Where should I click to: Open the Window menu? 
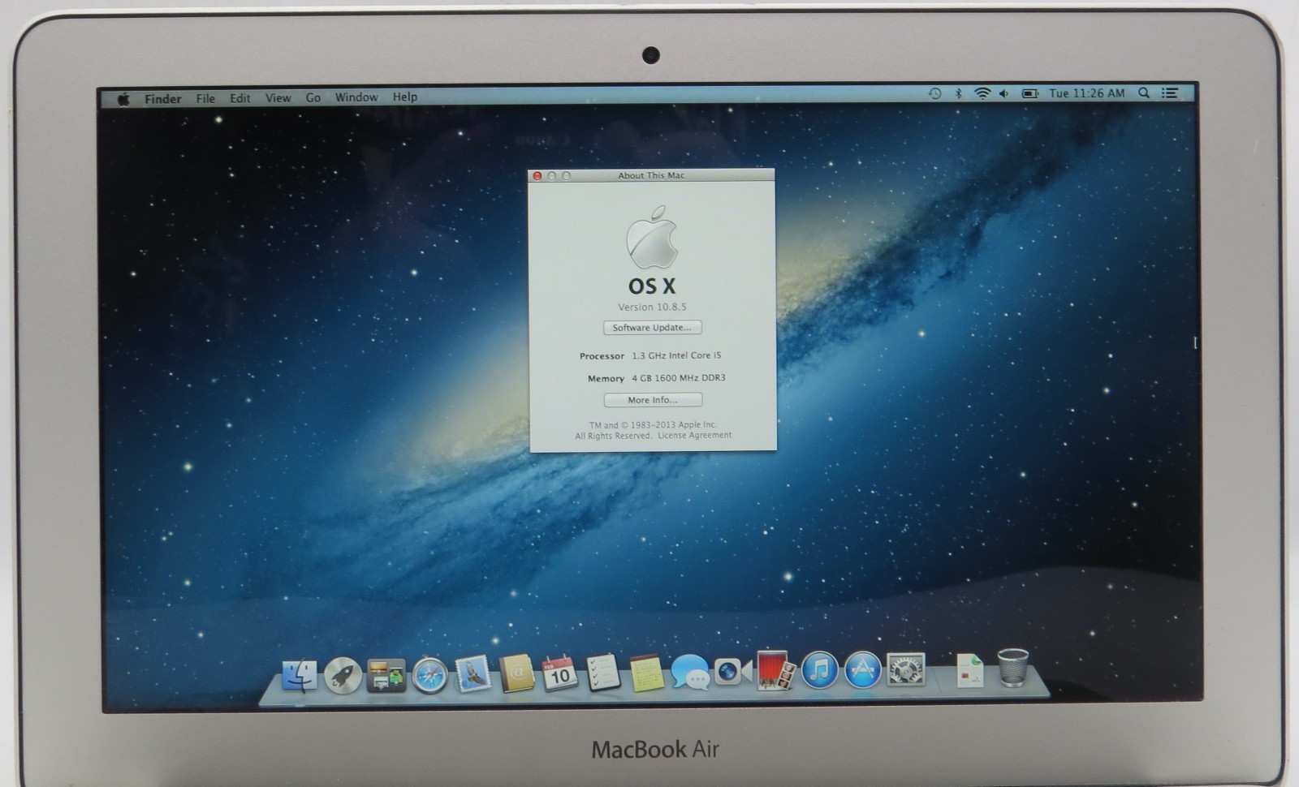(356, 97)
